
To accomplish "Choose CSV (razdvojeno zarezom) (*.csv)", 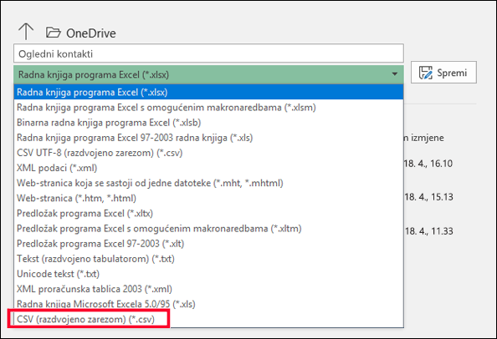I will tap(208, 320).
